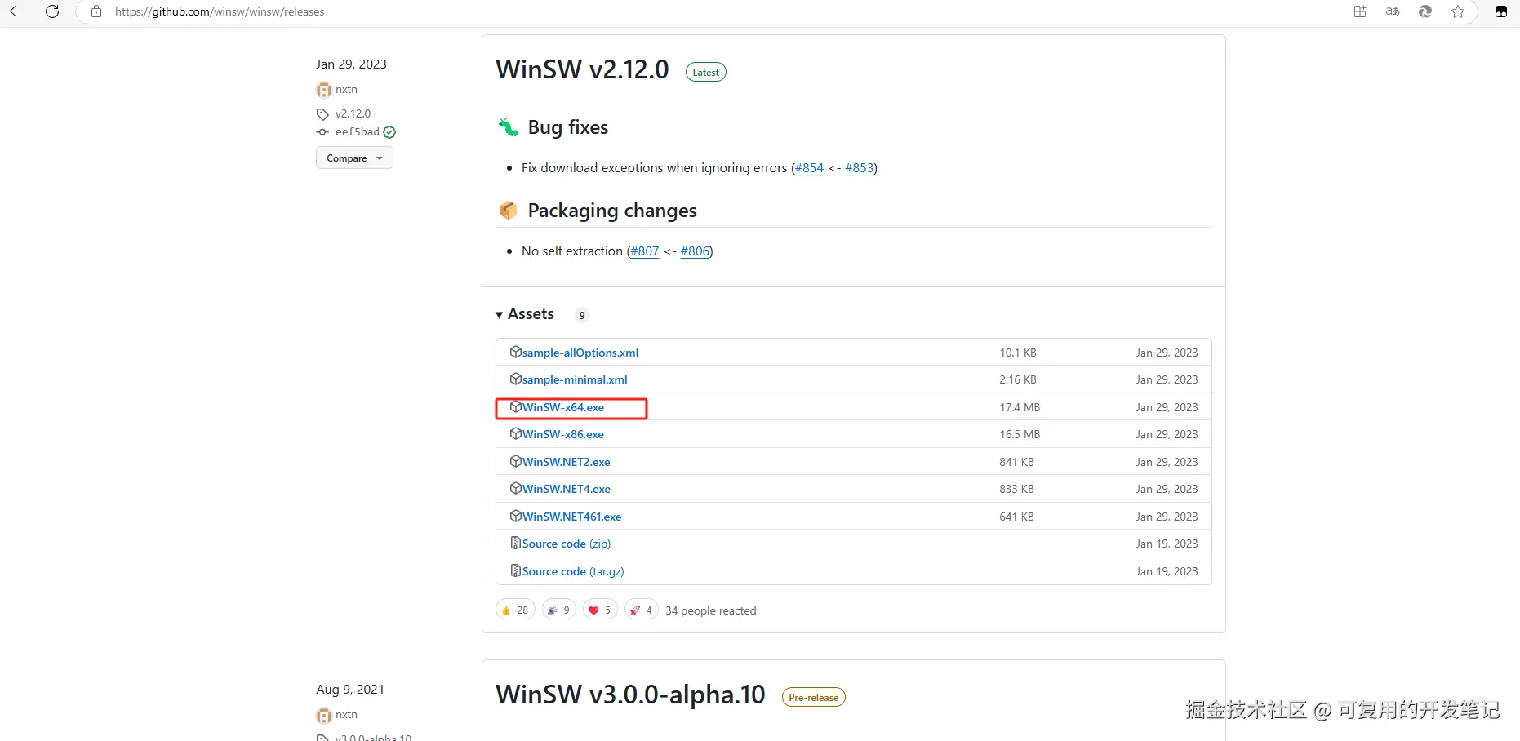
Task: Click the package icon for sample-allOptions.xml
Action: (516, 352)
